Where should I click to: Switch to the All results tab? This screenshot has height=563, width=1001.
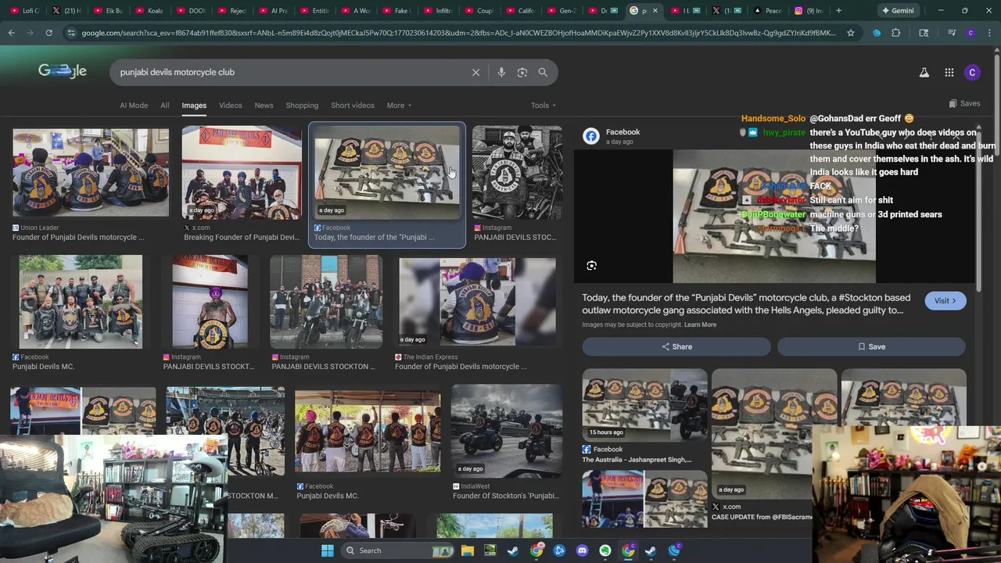(x=164, y=106)
